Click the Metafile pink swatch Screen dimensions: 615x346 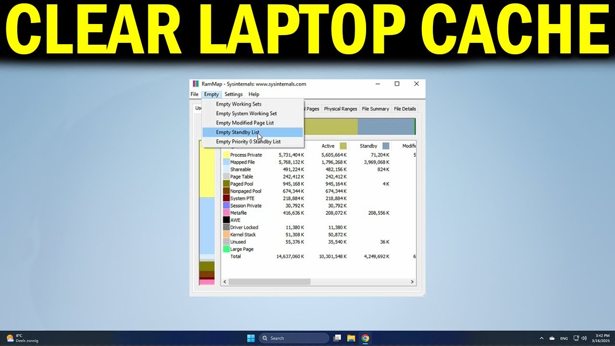tap(226, 212)
